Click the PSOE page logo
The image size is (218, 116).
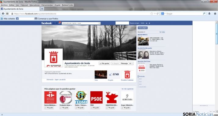pyautogui.click(x=96, y=97)
